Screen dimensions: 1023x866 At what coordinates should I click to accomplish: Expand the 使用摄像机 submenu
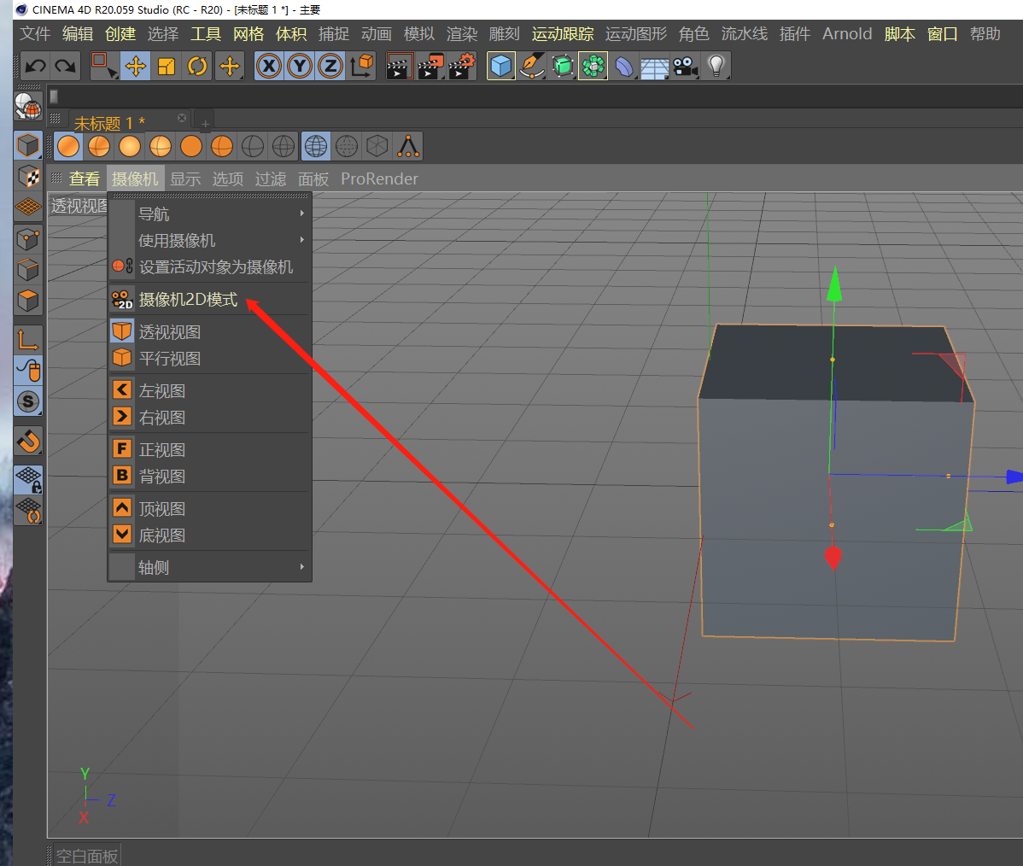pos(209,240)
